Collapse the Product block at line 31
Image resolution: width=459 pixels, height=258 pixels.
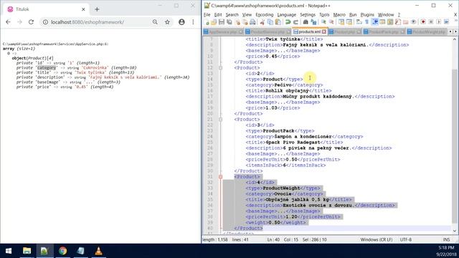[220, 177]
